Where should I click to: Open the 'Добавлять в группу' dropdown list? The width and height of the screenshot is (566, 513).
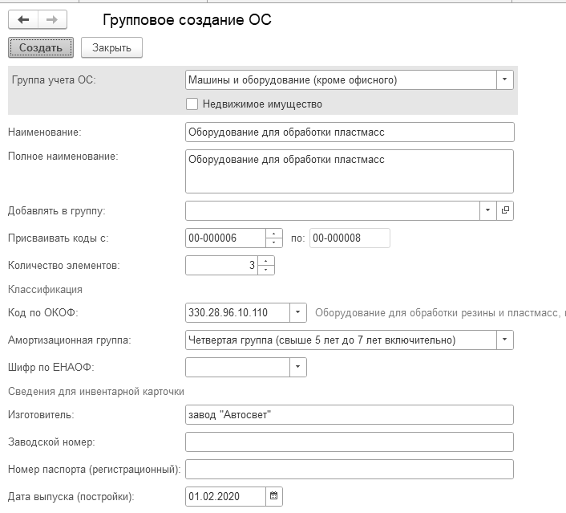coord(488,210)
